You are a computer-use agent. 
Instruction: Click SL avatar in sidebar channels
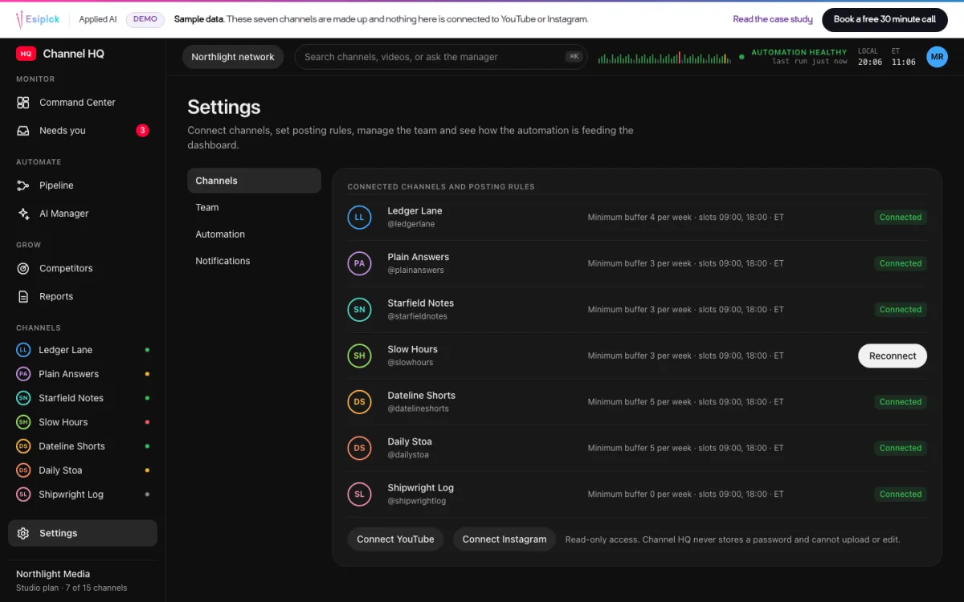[23, 494]
